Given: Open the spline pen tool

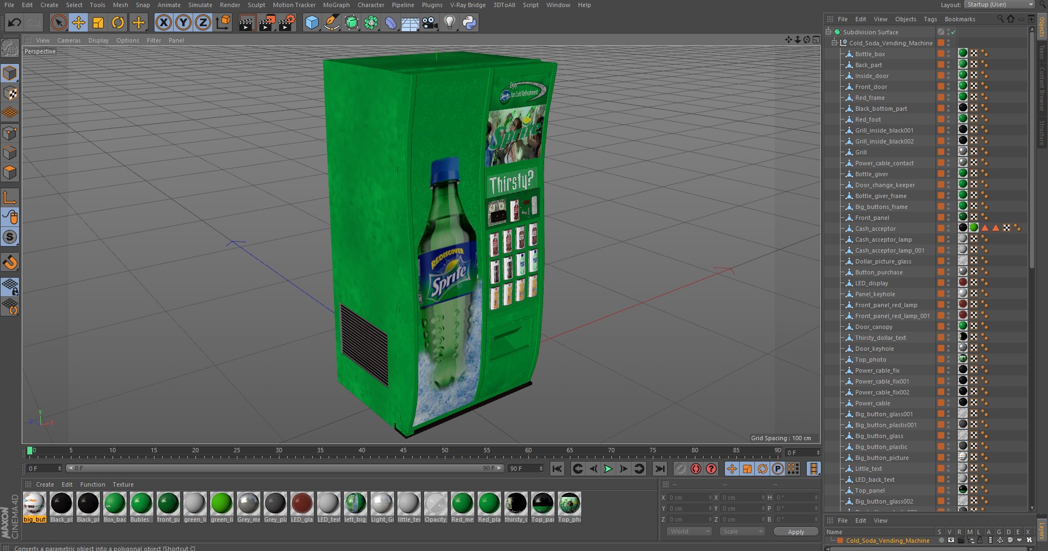Looking at the screenshot, I should coord(332,22).
